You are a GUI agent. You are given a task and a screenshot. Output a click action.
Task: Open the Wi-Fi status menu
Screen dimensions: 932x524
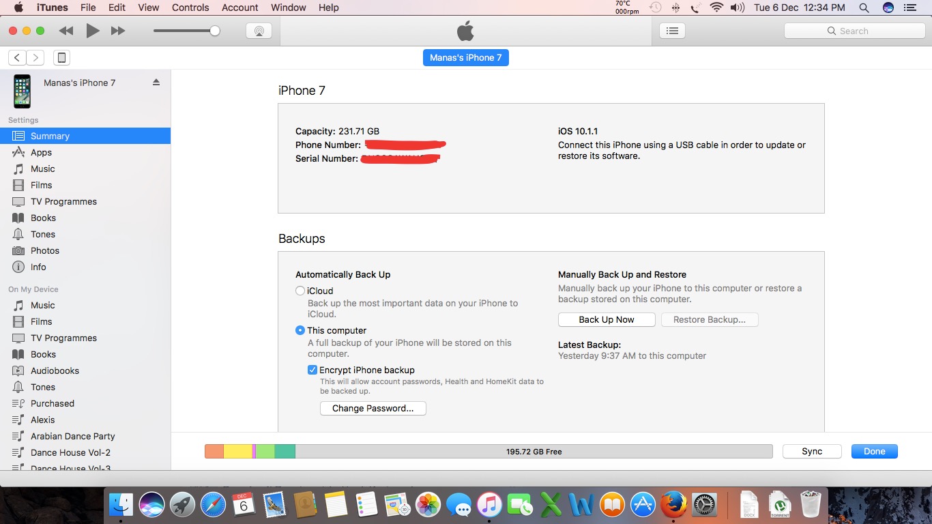click(716, 8)
